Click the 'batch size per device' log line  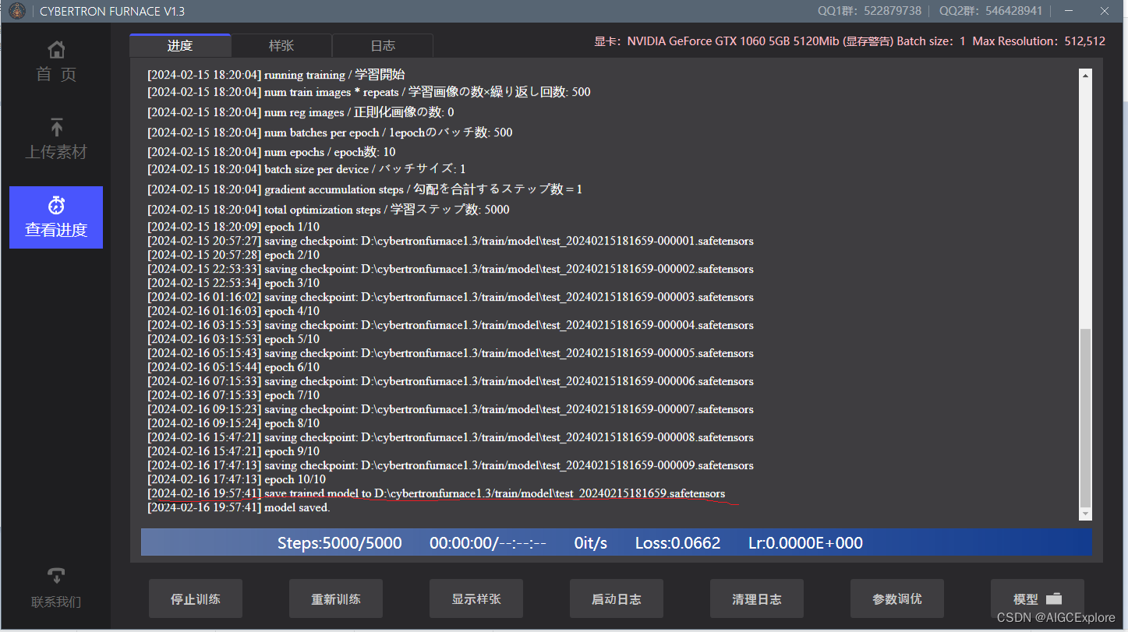coord(306,169)
